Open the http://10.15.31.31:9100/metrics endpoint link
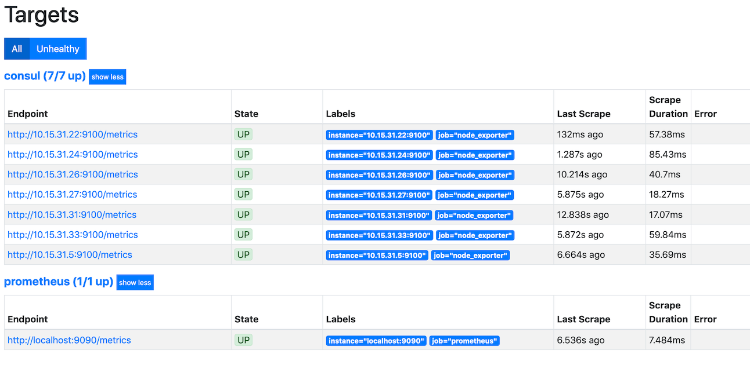 72,214
